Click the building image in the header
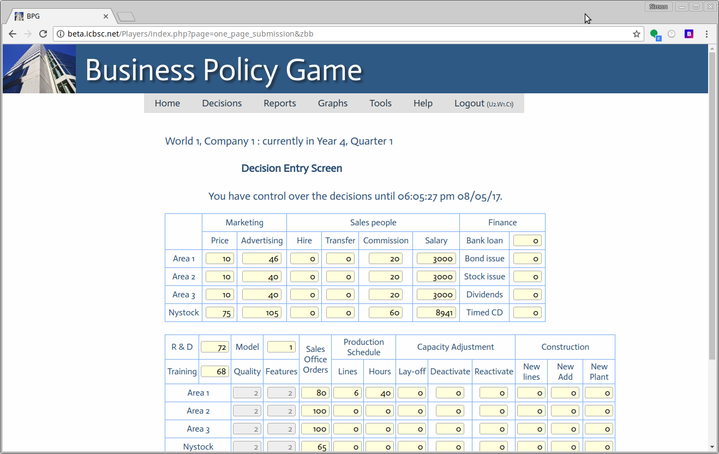 click(39, 69)
